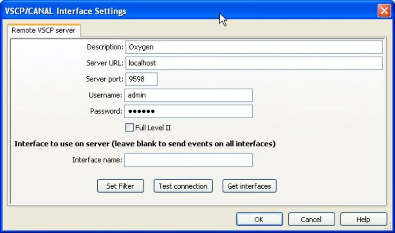Viewport: 395px width, 233px height.
Task: Click the 'Description:' label text
Action: click(105, 47)
